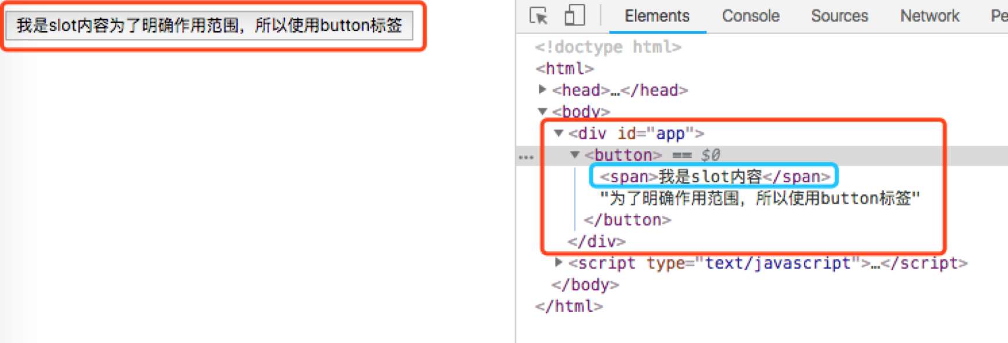Expand the script element node
This screenshot has width=1008, height=343.
[559, 263]
